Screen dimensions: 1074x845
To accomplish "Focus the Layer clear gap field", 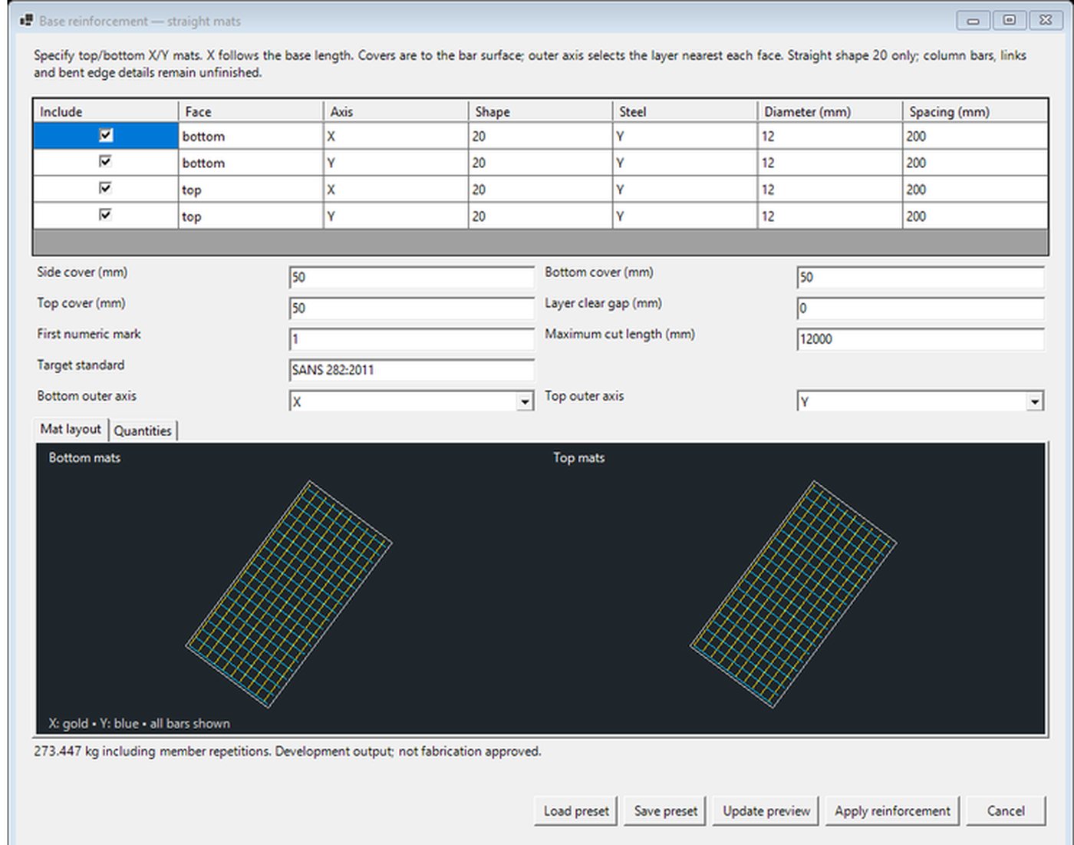I will [x=921, y=308].
